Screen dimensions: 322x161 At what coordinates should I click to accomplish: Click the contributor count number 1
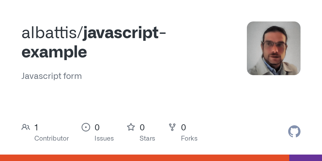click(36, 127)
